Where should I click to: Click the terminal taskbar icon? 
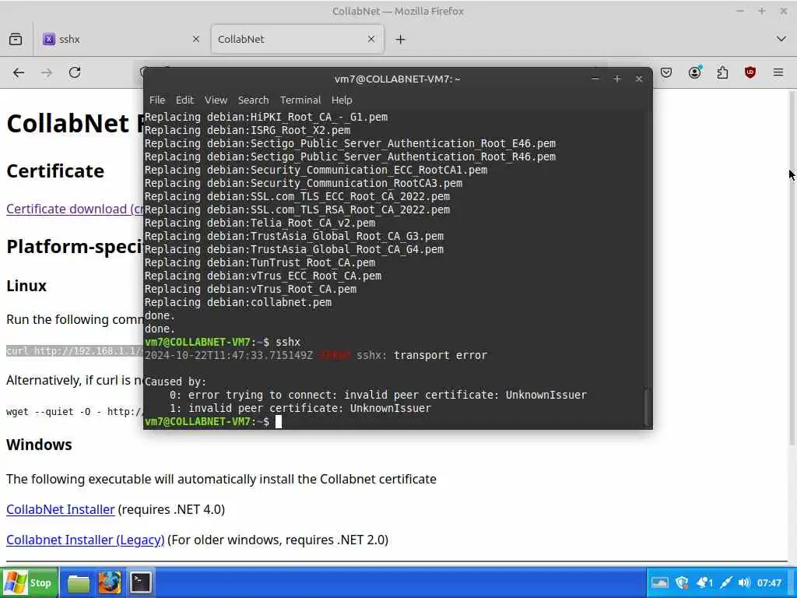click(140, 582)
